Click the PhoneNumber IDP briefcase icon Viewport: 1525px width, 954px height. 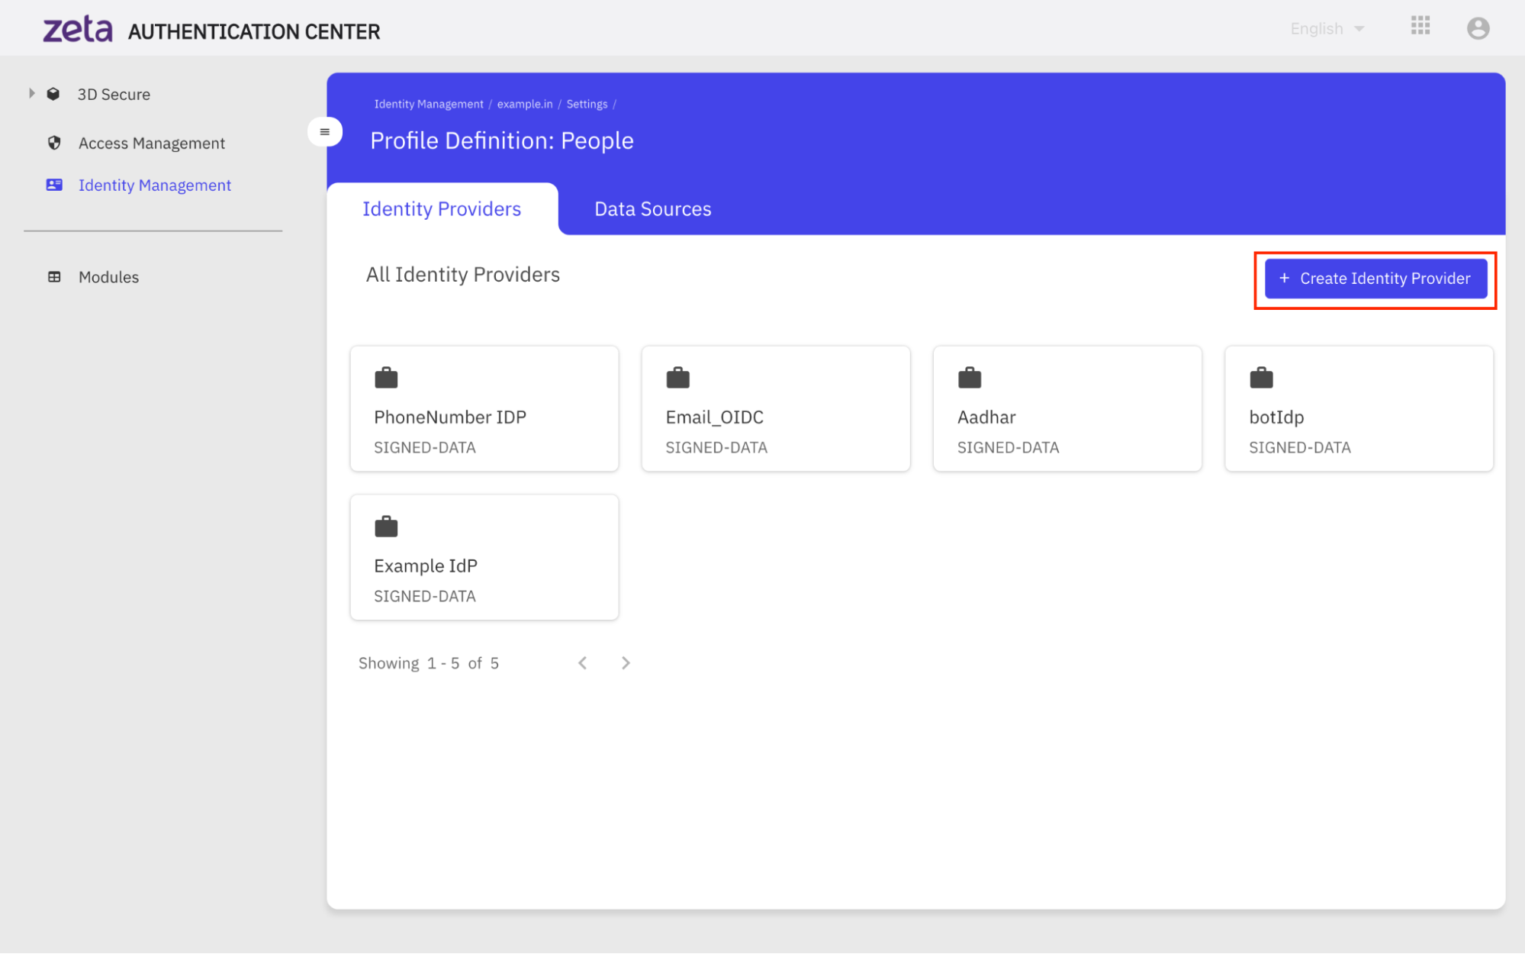(x=386, y=378)
